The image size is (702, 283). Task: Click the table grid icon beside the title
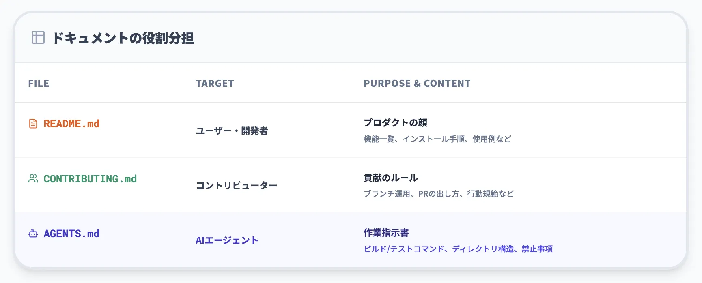37,39
